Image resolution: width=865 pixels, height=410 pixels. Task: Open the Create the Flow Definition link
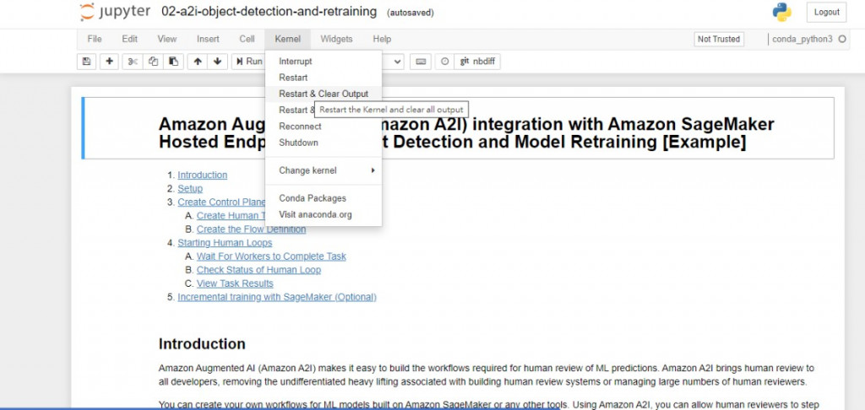click(251, 229)
